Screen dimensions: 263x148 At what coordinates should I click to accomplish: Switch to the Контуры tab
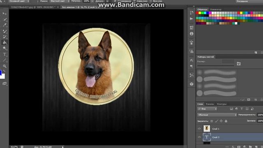click(222, 104)
